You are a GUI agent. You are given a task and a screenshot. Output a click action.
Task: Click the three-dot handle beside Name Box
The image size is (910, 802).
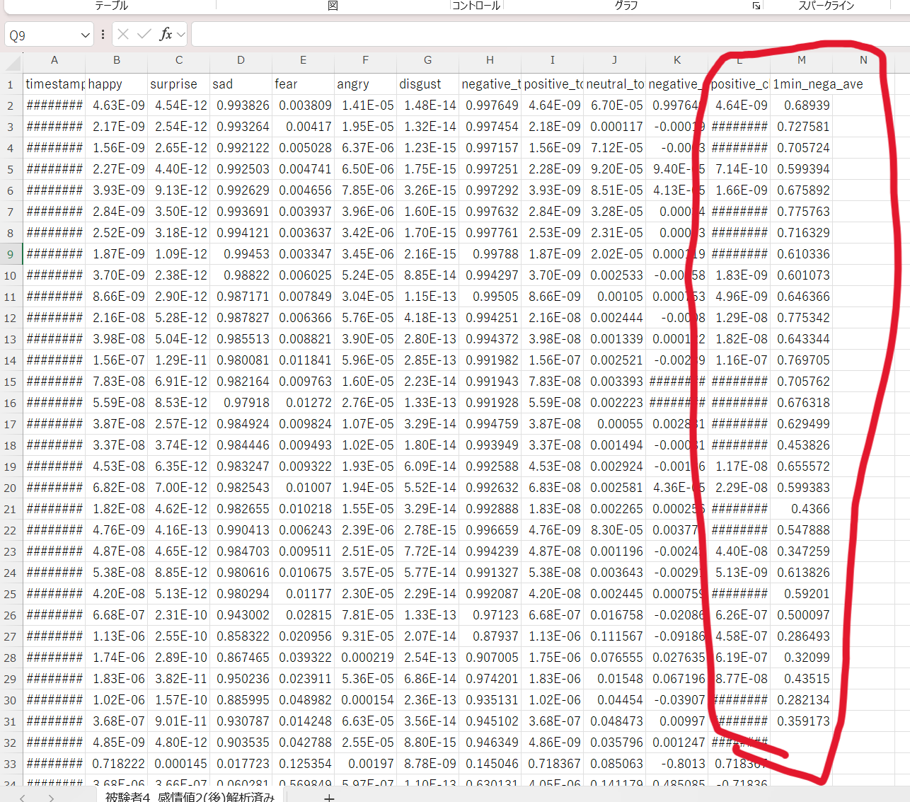103,34
